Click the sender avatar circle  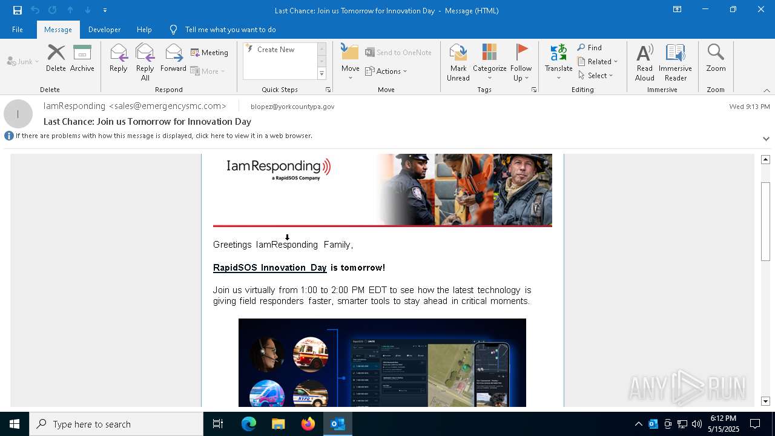pos(18,114)
